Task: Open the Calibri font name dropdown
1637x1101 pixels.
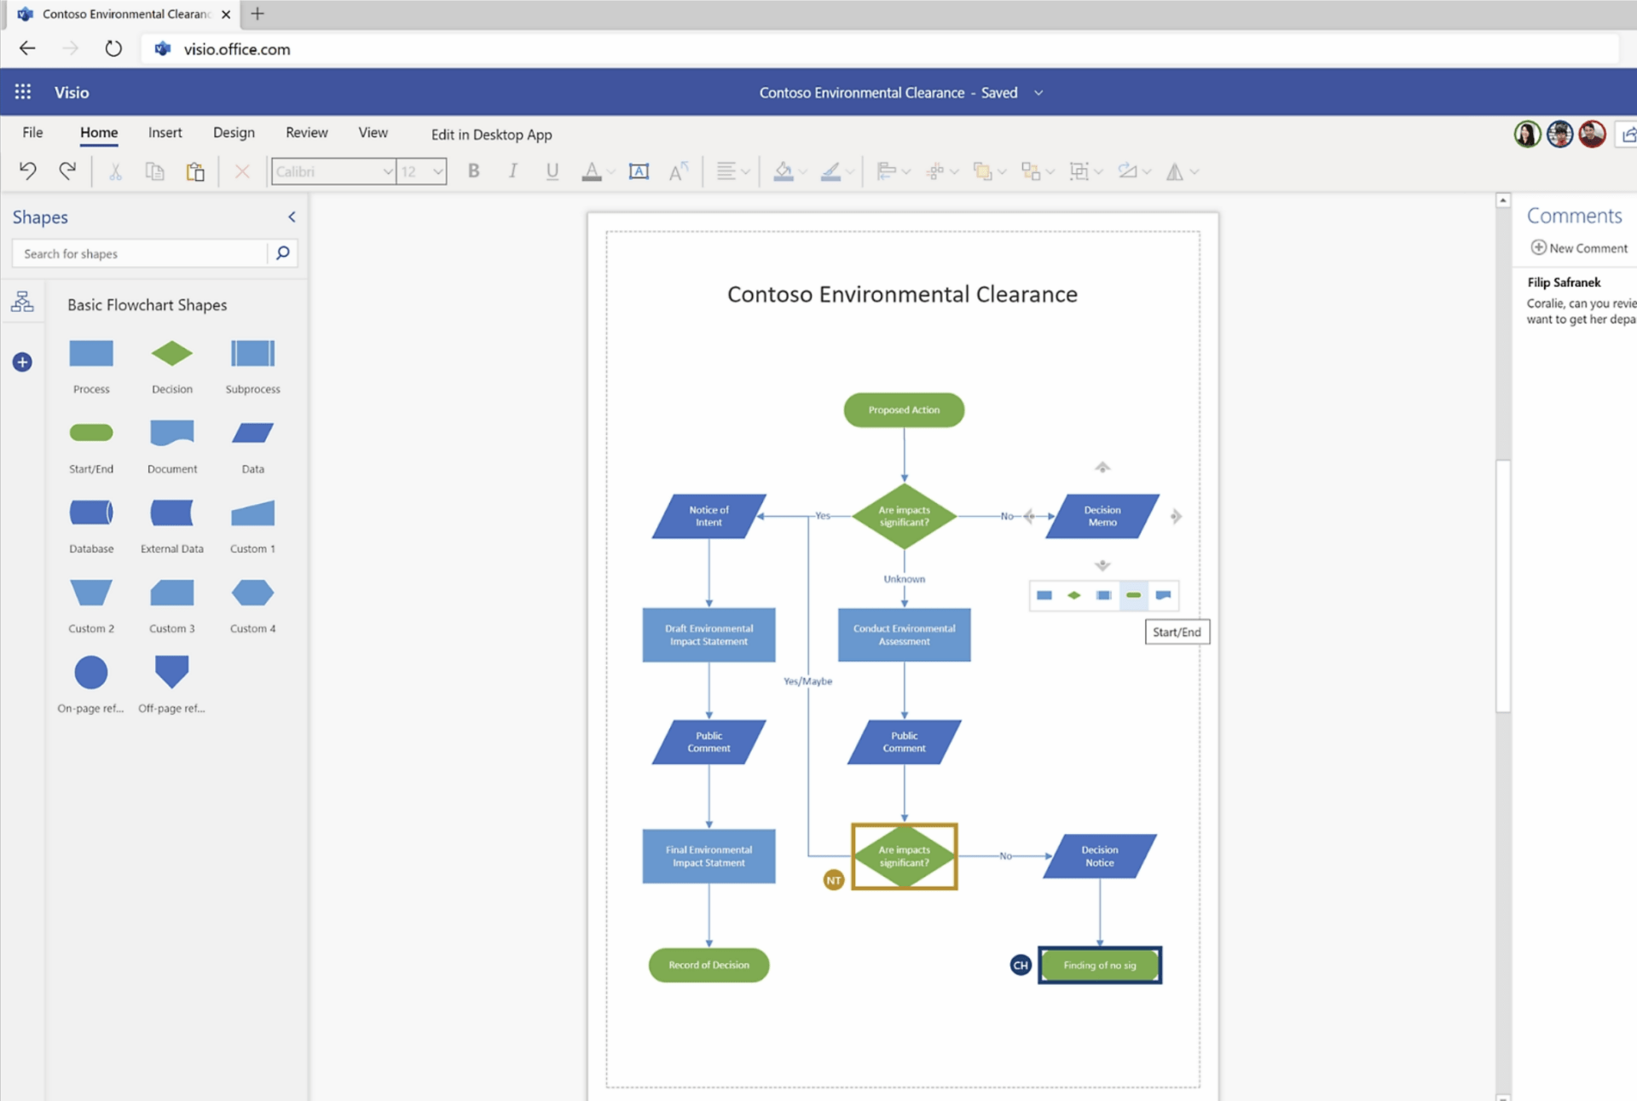Action: 388,171
